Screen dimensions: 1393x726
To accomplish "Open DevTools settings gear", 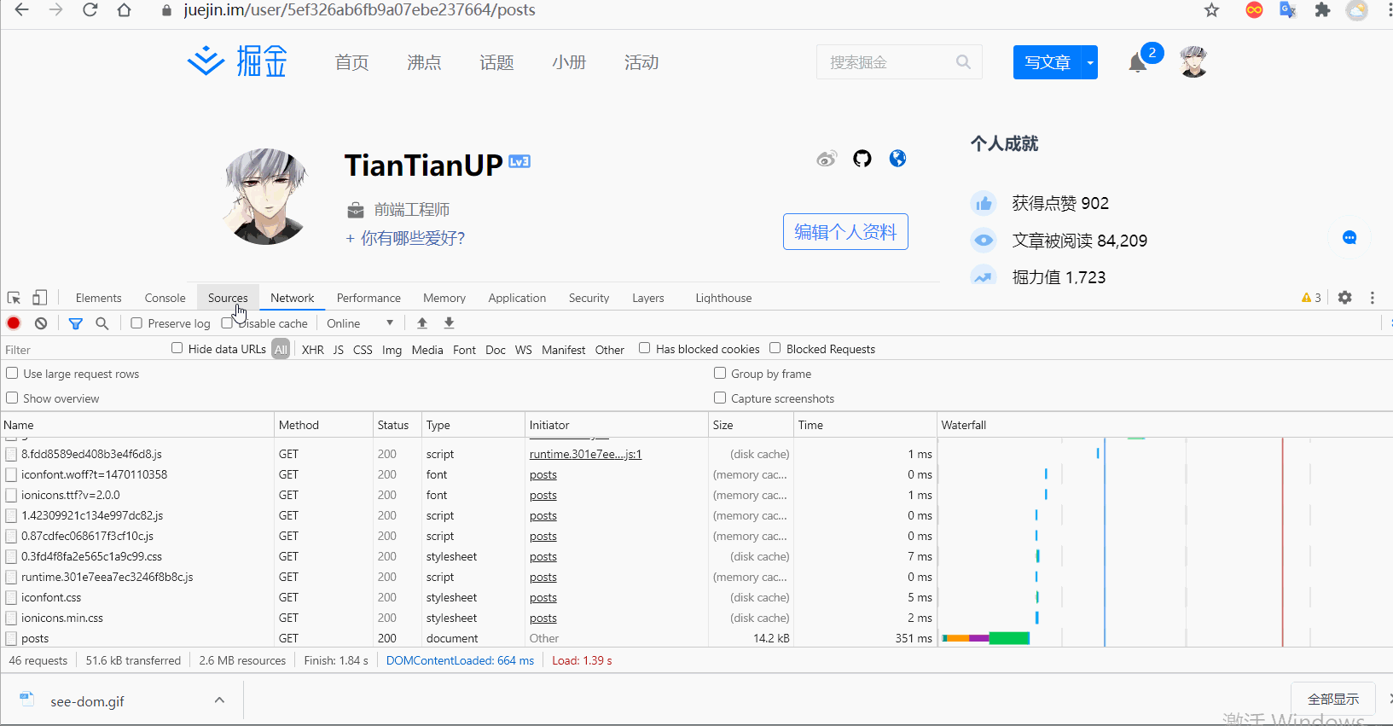I will [x=1345, y=298].
